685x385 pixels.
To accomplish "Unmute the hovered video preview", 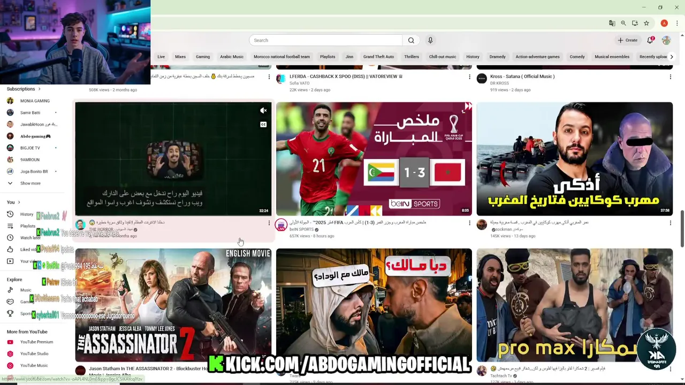I will click(x=263, y=111).
